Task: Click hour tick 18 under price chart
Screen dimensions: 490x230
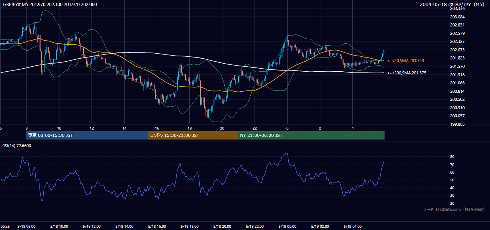Action: (x=189, y=128)
